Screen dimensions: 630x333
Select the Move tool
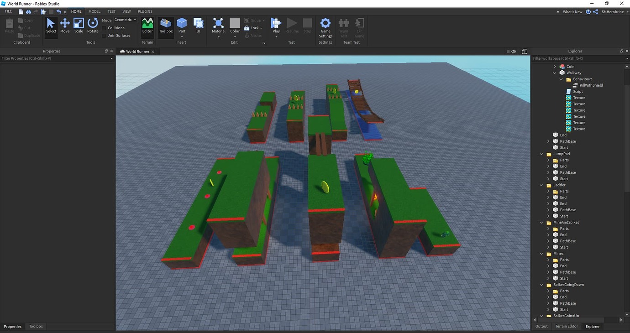click(x=64, y=26)
